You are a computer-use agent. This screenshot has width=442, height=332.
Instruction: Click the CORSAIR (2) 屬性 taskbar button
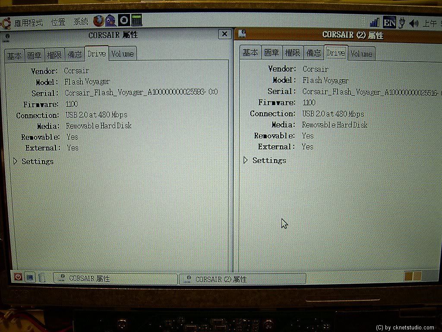(243, 279)
